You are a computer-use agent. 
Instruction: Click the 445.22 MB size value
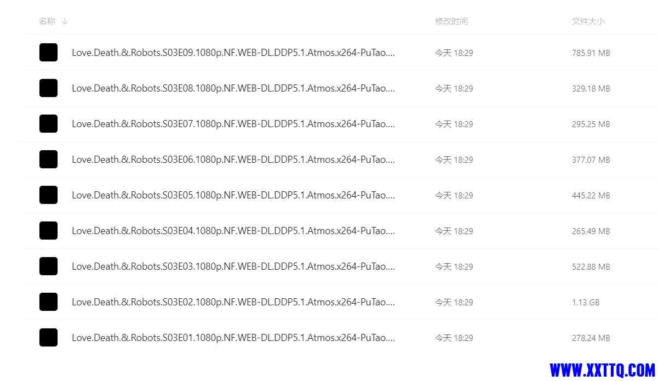[591, 196]
